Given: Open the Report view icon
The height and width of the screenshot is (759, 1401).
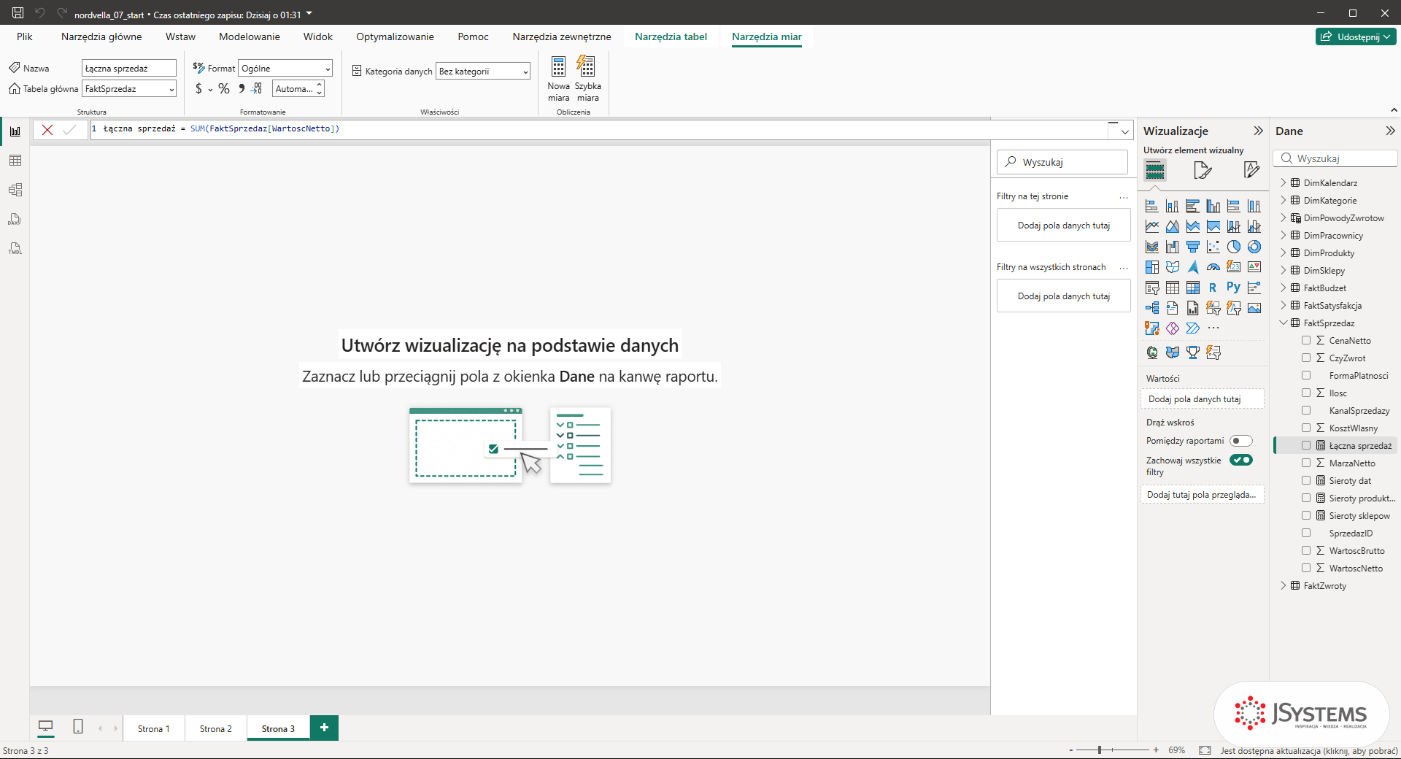Looking at the screenshot, I should coord(15,131).
